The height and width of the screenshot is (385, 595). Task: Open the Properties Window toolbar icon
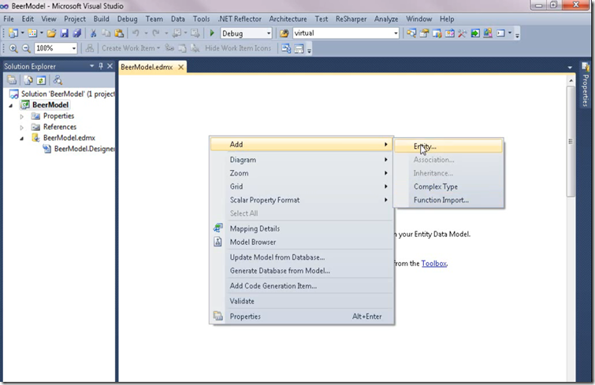click(424, 33)
